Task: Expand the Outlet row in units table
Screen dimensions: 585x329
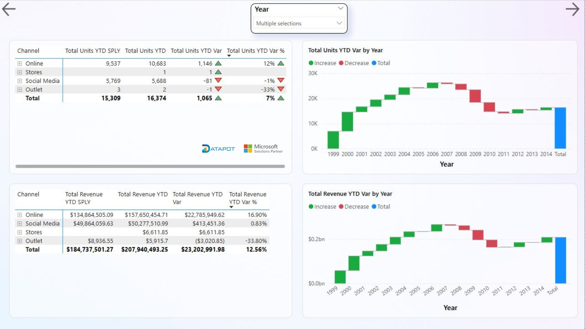Action: coord(20,90)
